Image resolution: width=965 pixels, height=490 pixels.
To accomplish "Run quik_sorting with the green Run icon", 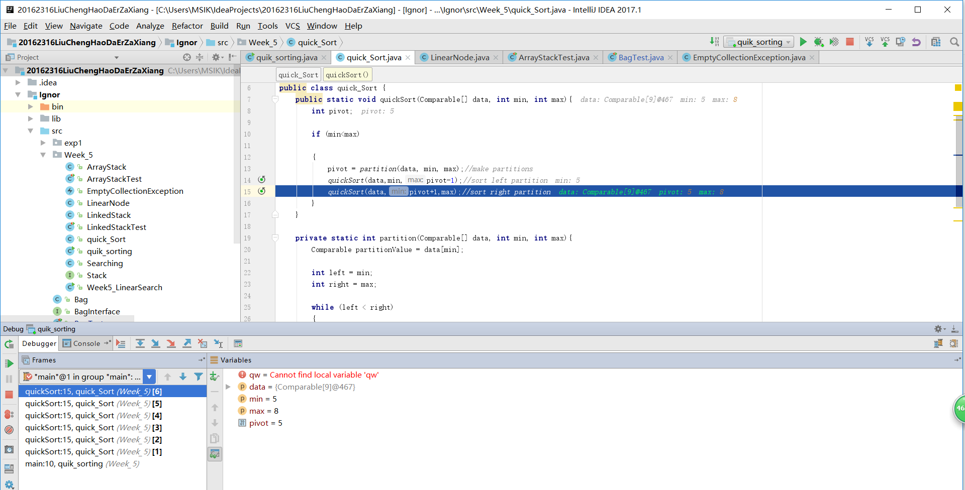I will coord(803,42).
